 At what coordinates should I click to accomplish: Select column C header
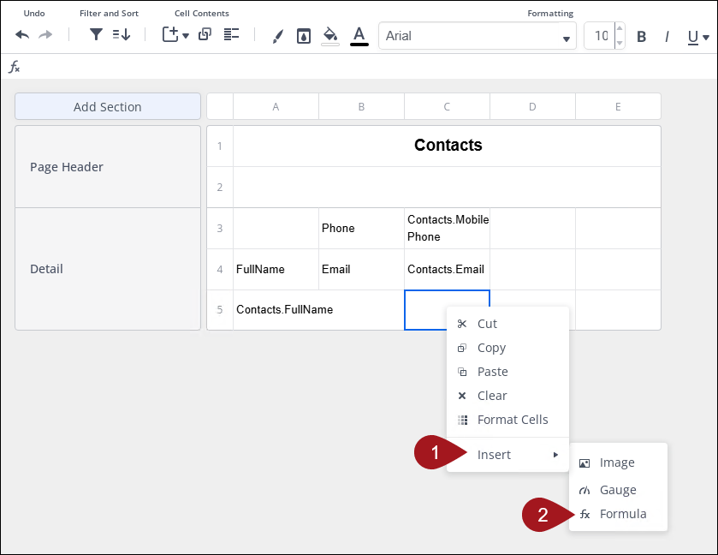[x=447, y=107]
